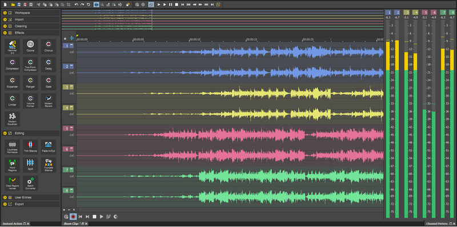Open the Expander effect
Viewport: 457px width, 227px height.
(x=13, y=83)
